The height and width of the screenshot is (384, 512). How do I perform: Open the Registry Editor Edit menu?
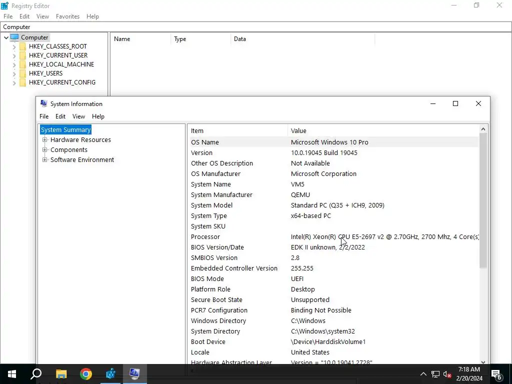pyautogui.click(x=24, y=16)
